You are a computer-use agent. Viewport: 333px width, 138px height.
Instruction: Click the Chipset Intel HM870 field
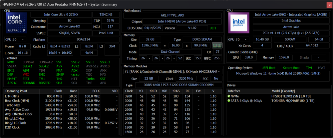(x=182, y=22)
